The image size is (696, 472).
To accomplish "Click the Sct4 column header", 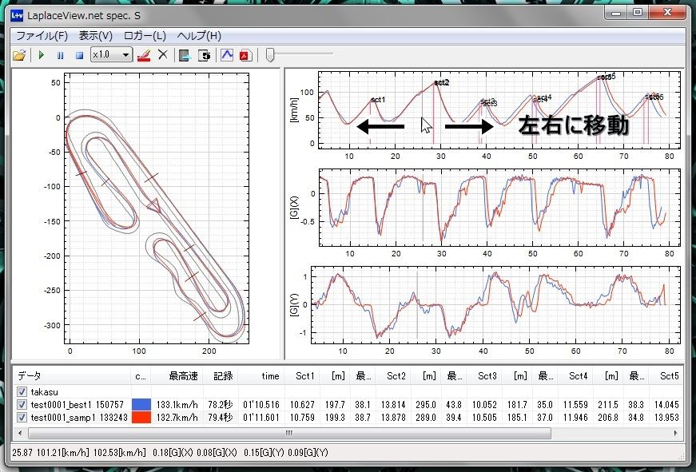I will (575, 376).
